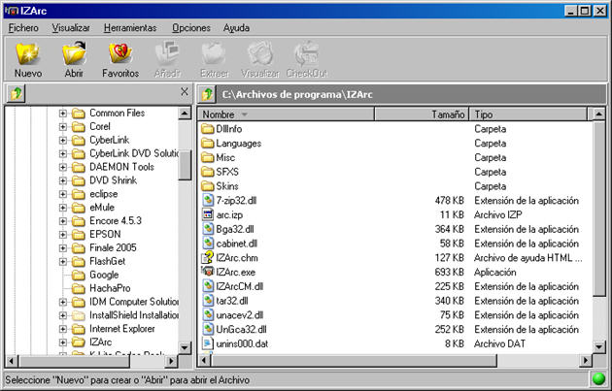This screenshot has width=612, height=391.
Task: Select the Google folder in the tree
Action: pyautogui.click(x=104, y=275)
